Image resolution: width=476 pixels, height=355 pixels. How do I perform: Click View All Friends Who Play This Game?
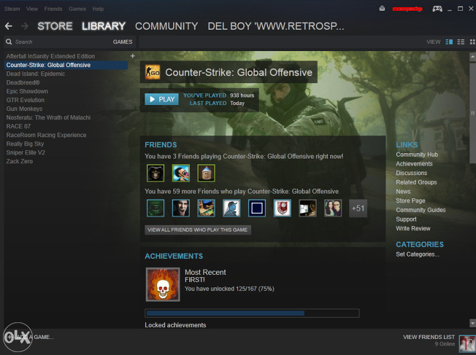[198, 230]
